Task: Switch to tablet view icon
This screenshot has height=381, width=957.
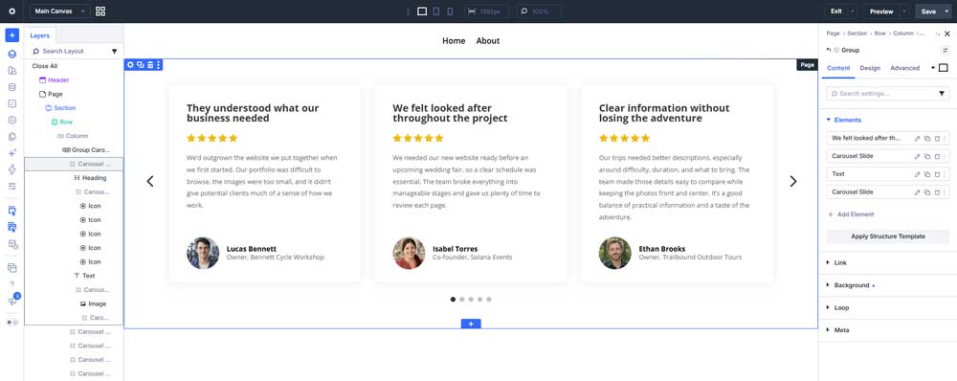Action: pyautogui.click(x=436, y=11)
